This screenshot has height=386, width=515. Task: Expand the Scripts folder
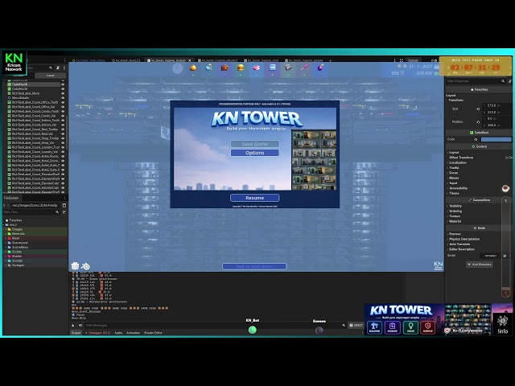[6, 252]
